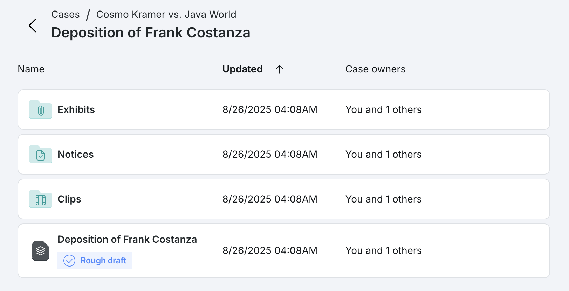This screenshot has height=291, width=569.
Task: Click the deposition transcript layers icon
Action: pos(41,251)
